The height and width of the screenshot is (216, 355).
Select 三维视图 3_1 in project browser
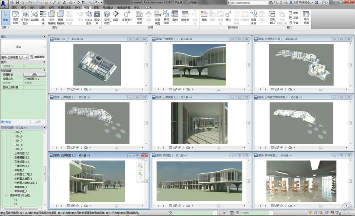tap(22, 162)
